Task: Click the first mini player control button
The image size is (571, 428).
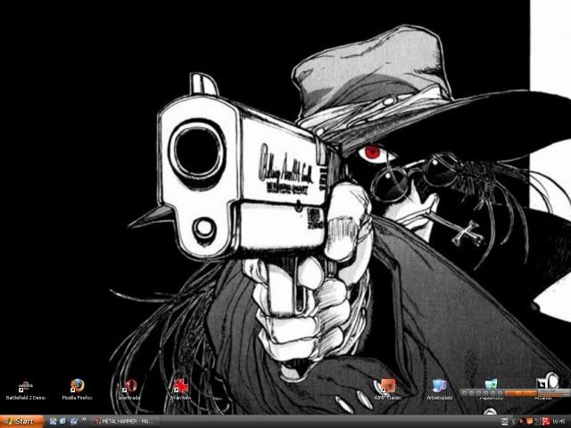Action: pos(464,393)
